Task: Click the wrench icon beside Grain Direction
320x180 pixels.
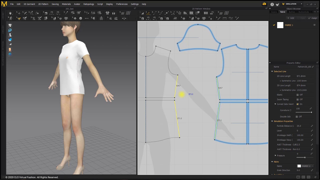Action: (312, 170)
